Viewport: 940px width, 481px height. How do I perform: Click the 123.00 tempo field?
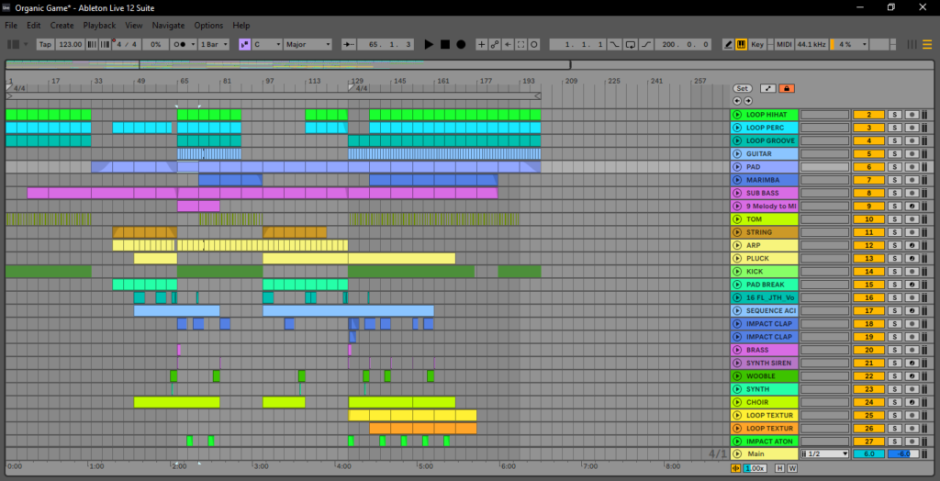click(x=70, y=44)
